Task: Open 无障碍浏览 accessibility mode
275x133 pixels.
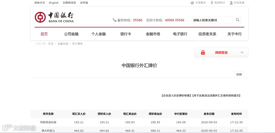Action: point(69,3)
